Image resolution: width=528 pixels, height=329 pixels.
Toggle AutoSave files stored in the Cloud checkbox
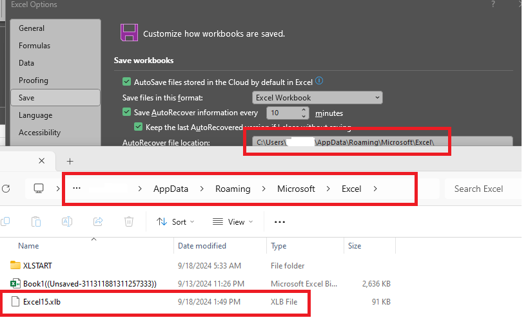tap(126, 82)
